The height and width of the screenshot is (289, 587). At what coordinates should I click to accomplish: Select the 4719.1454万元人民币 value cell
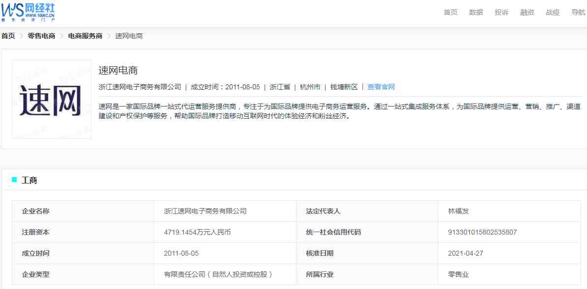click(225, 232)
